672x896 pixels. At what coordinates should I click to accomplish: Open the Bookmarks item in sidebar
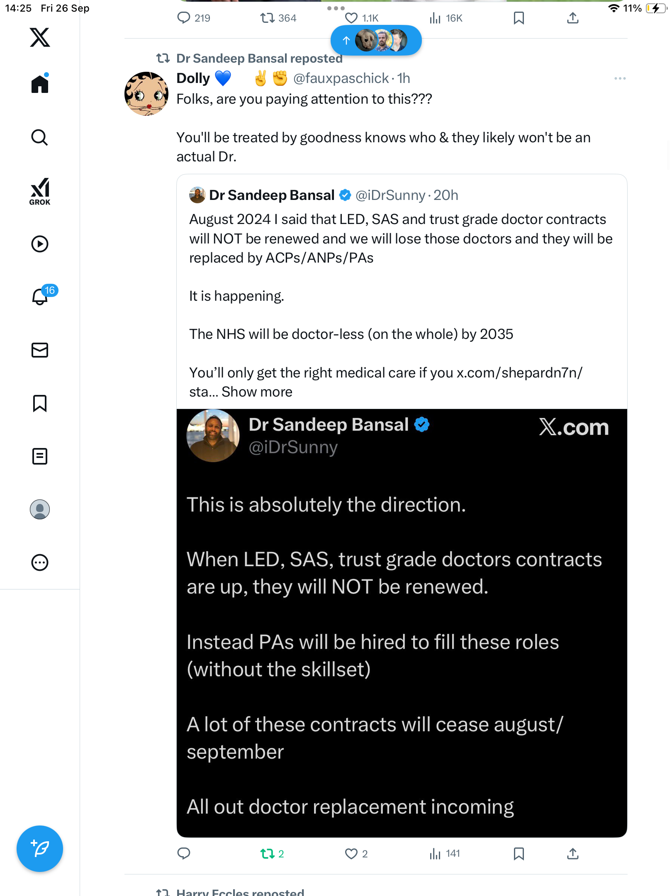pyautogui.click(x=40, y=403)
